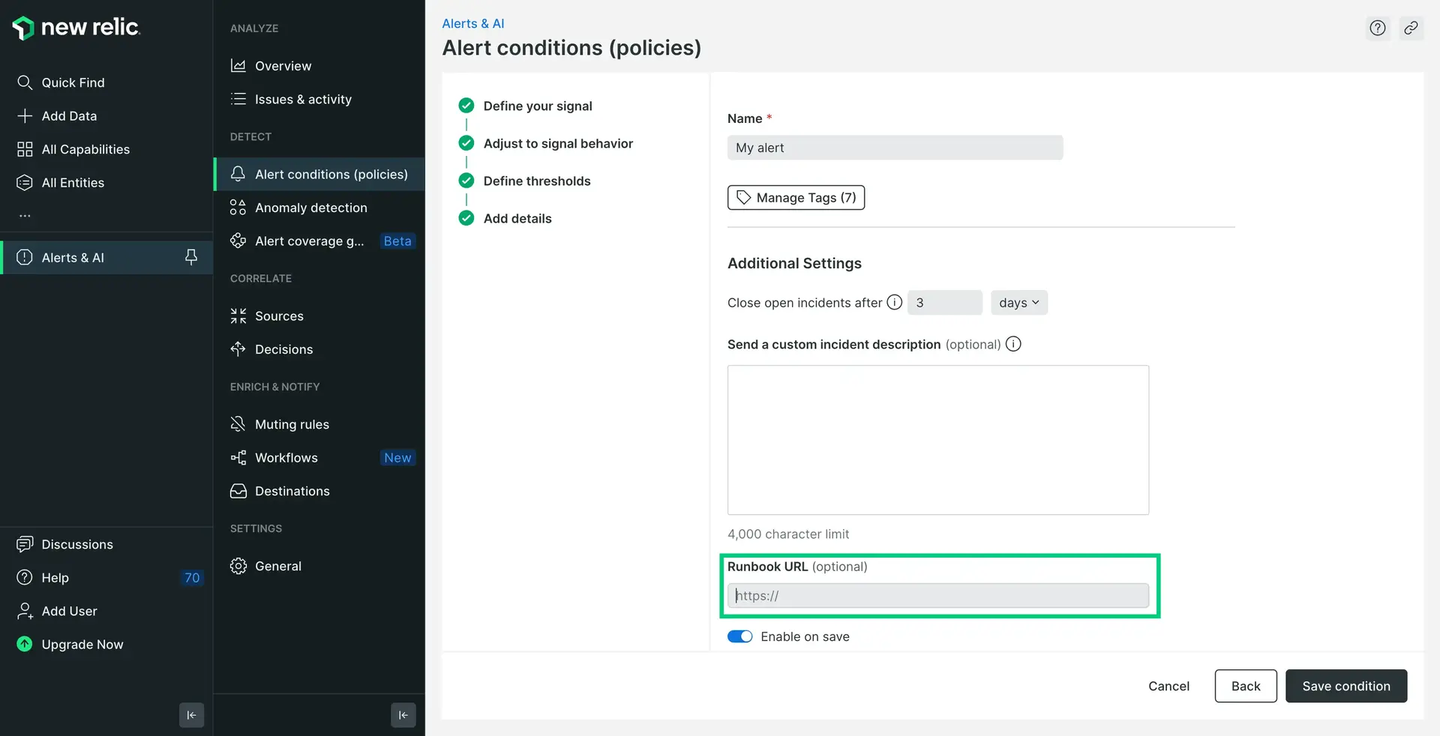Screen dimensions: 1440x736
Task: Open Quick Find search icon
Action: [25, 82]
